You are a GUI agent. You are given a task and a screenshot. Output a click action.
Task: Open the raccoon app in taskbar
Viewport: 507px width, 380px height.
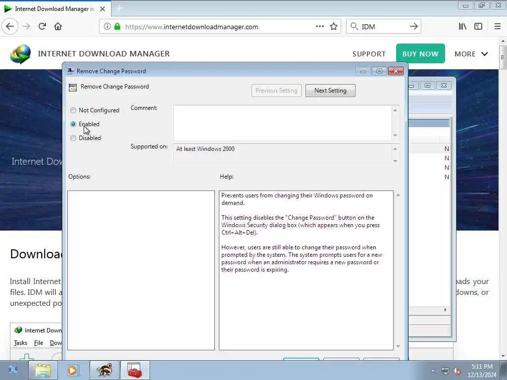[104, 370]
